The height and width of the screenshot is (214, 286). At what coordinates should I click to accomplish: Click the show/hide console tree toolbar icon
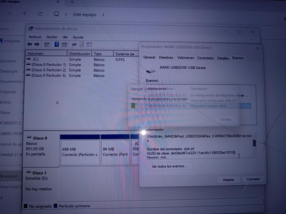(x=47, y=45)
